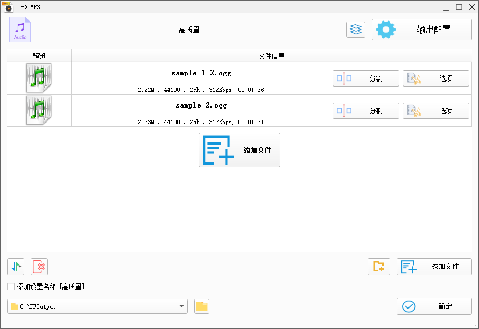Click the large center 添加文件 button
479x329 pixels.
pyautogui.click(x=240, y=150)
